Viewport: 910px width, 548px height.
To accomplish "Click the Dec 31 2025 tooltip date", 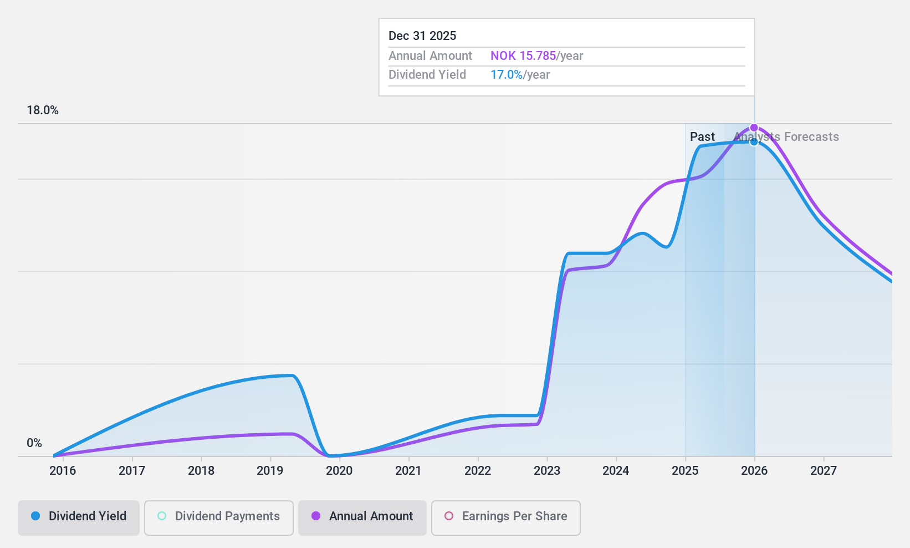I will (x=422, y=35).
